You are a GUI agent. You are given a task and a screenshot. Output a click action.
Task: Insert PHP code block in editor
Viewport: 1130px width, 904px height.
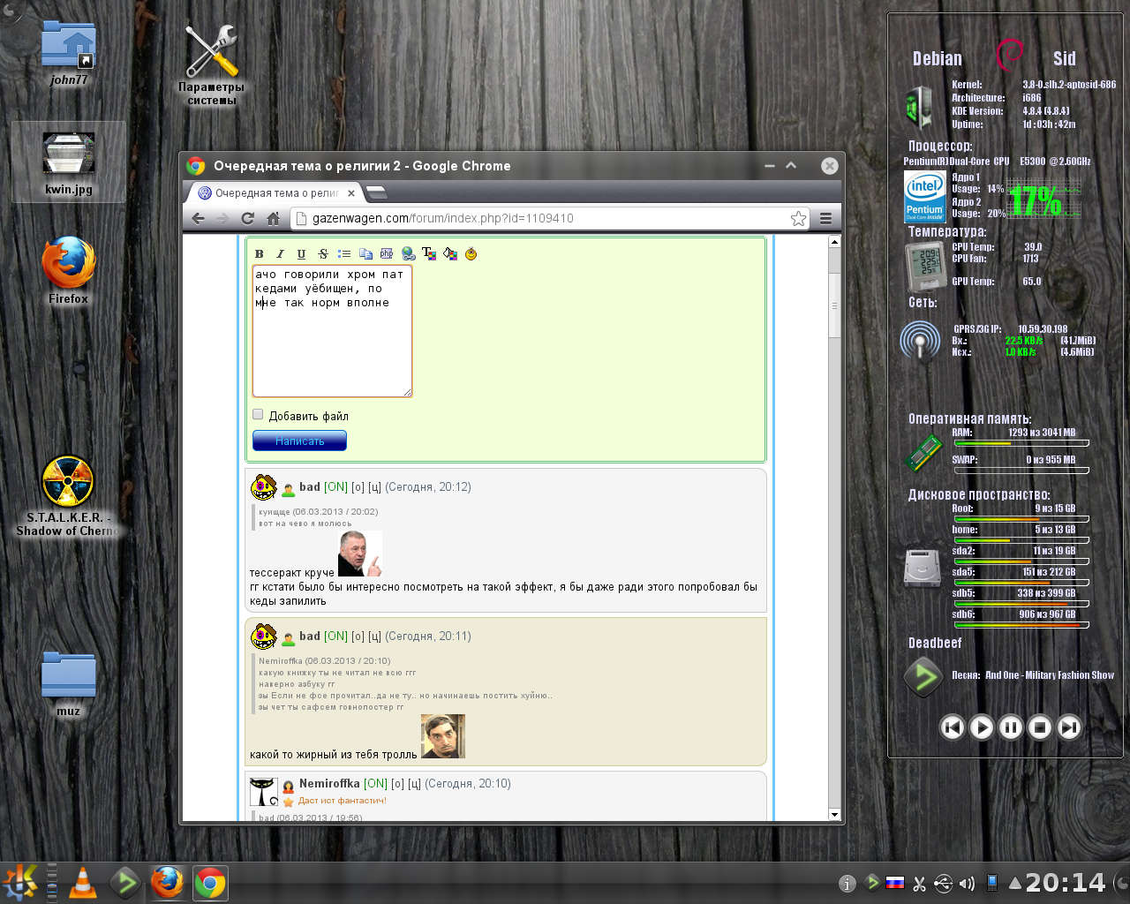coord(387,254)
